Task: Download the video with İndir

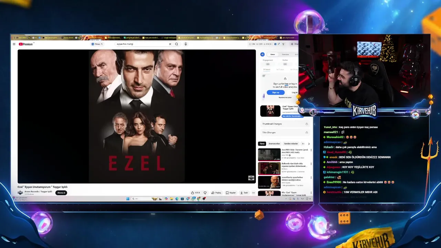Action: [244, 193]
